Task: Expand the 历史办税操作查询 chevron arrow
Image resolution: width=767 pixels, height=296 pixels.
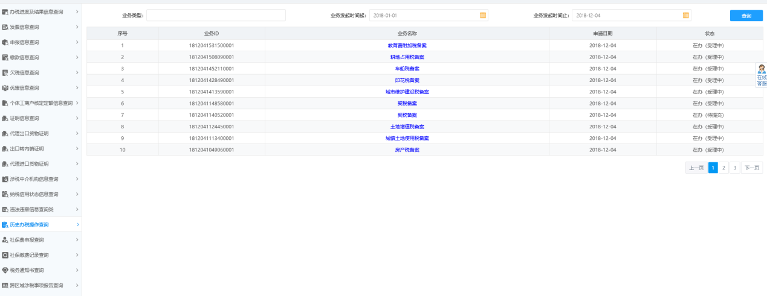Action: (77, 224)
